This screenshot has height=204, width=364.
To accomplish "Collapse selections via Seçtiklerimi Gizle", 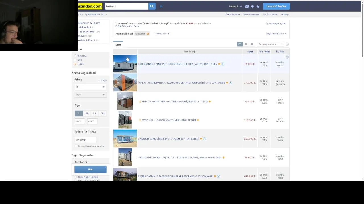I will pyautogui.click(x=276, y=34).
